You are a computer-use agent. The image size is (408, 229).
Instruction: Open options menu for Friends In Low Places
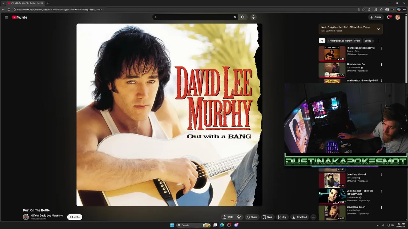point(381,48)
